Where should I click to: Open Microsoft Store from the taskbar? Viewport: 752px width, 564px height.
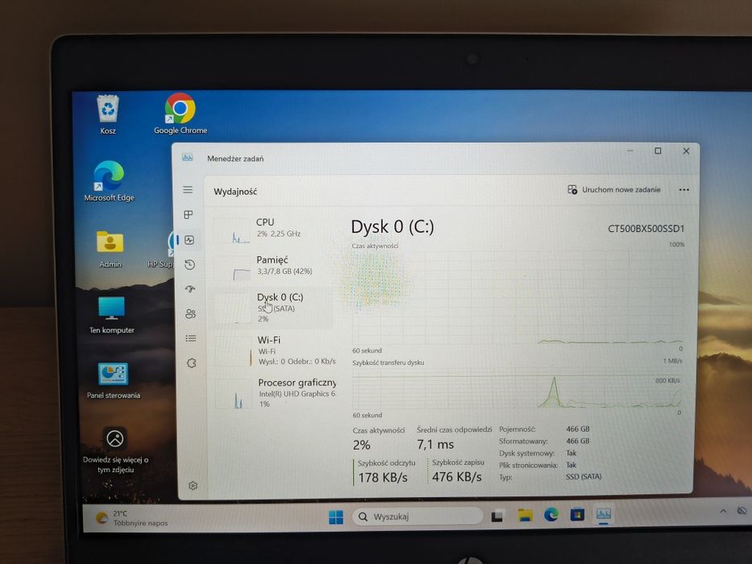tap(577, 515)
